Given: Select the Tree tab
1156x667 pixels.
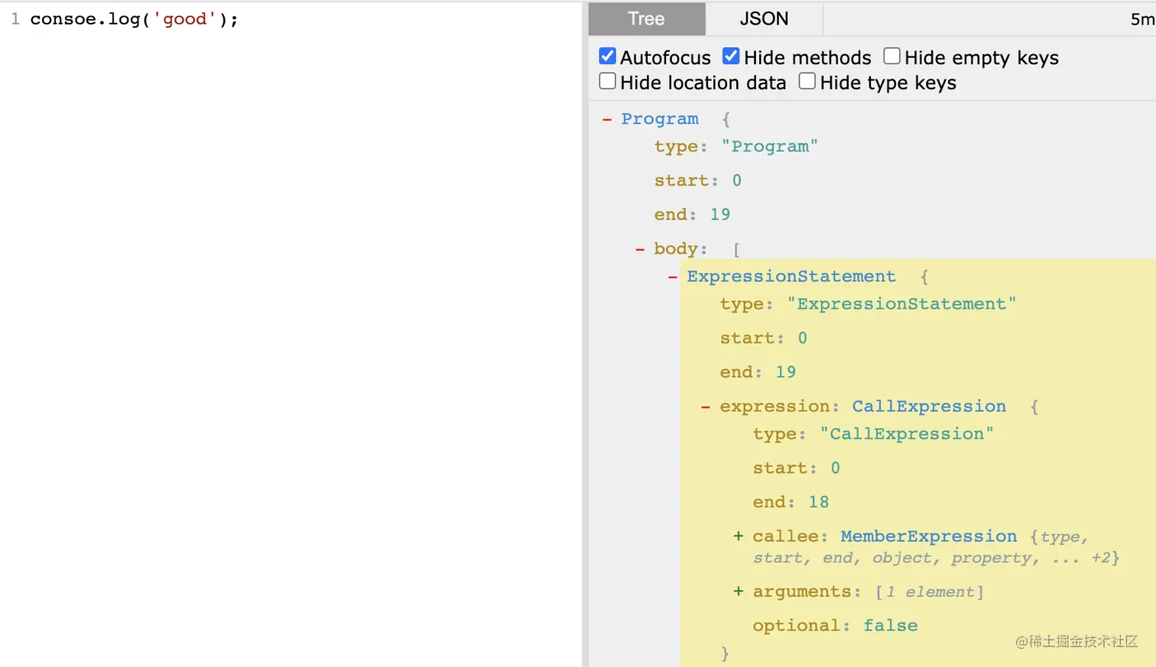Looking at the screenshot, I should point(646,19).
